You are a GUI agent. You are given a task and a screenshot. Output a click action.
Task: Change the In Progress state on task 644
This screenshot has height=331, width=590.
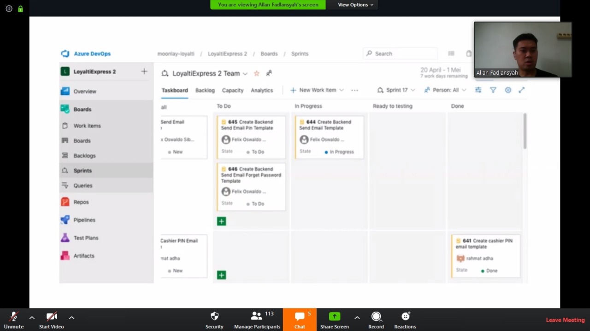339,152
